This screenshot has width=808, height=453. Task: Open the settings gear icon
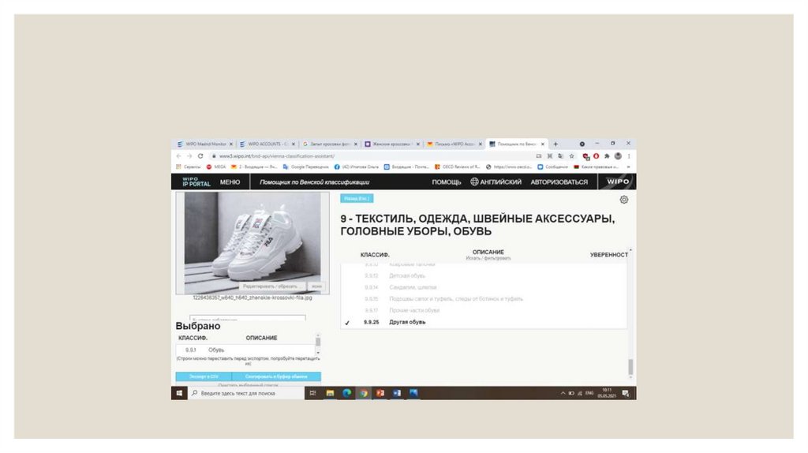pos(623,200)
